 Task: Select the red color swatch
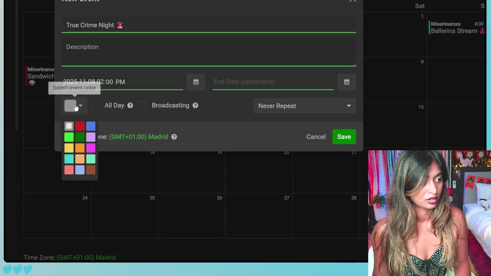pos(80,126)
